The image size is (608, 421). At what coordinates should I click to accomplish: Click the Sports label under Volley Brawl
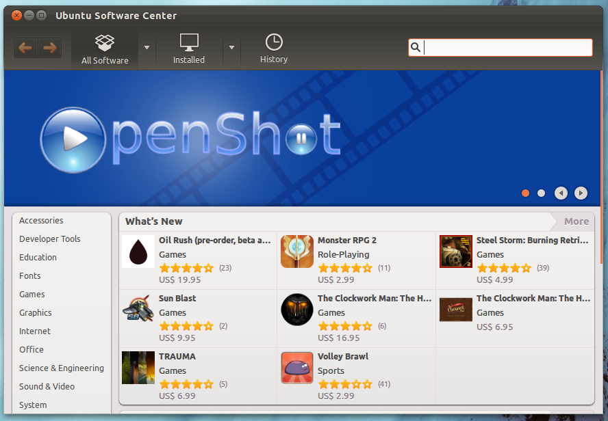click(331, 370)
